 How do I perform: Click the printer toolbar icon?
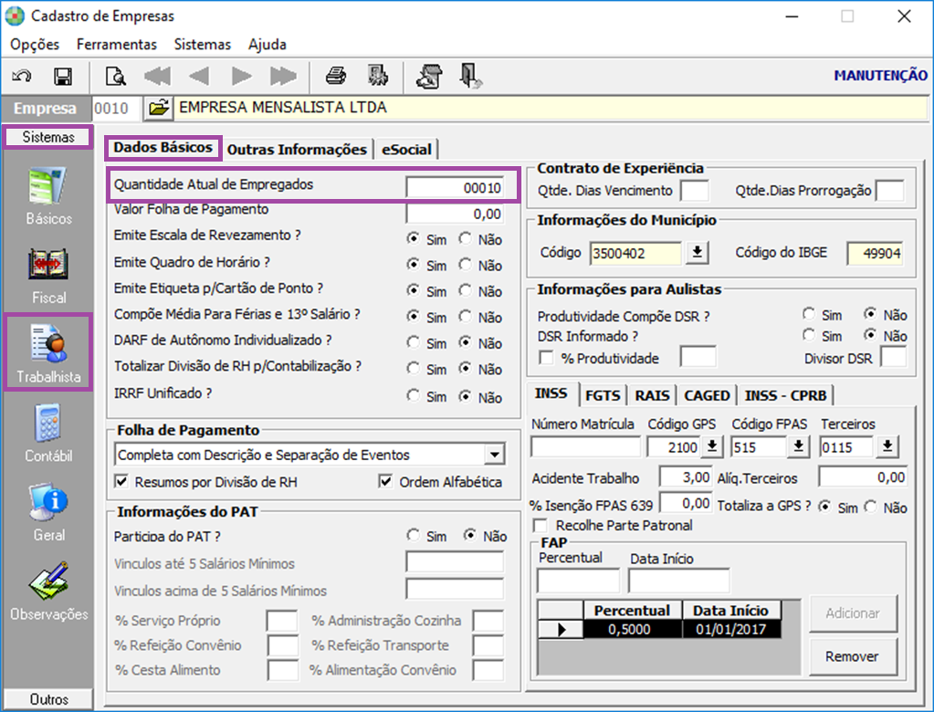336,76
